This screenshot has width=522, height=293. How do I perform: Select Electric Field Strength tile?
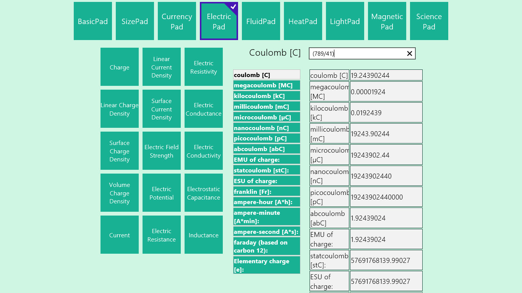(x=162, y=151)
